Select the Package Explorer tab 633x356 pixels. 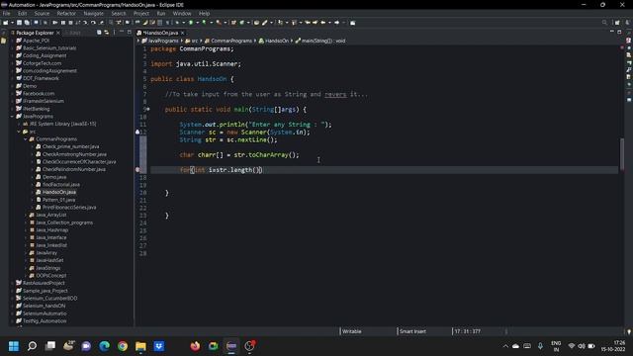(x=35, y=33)
